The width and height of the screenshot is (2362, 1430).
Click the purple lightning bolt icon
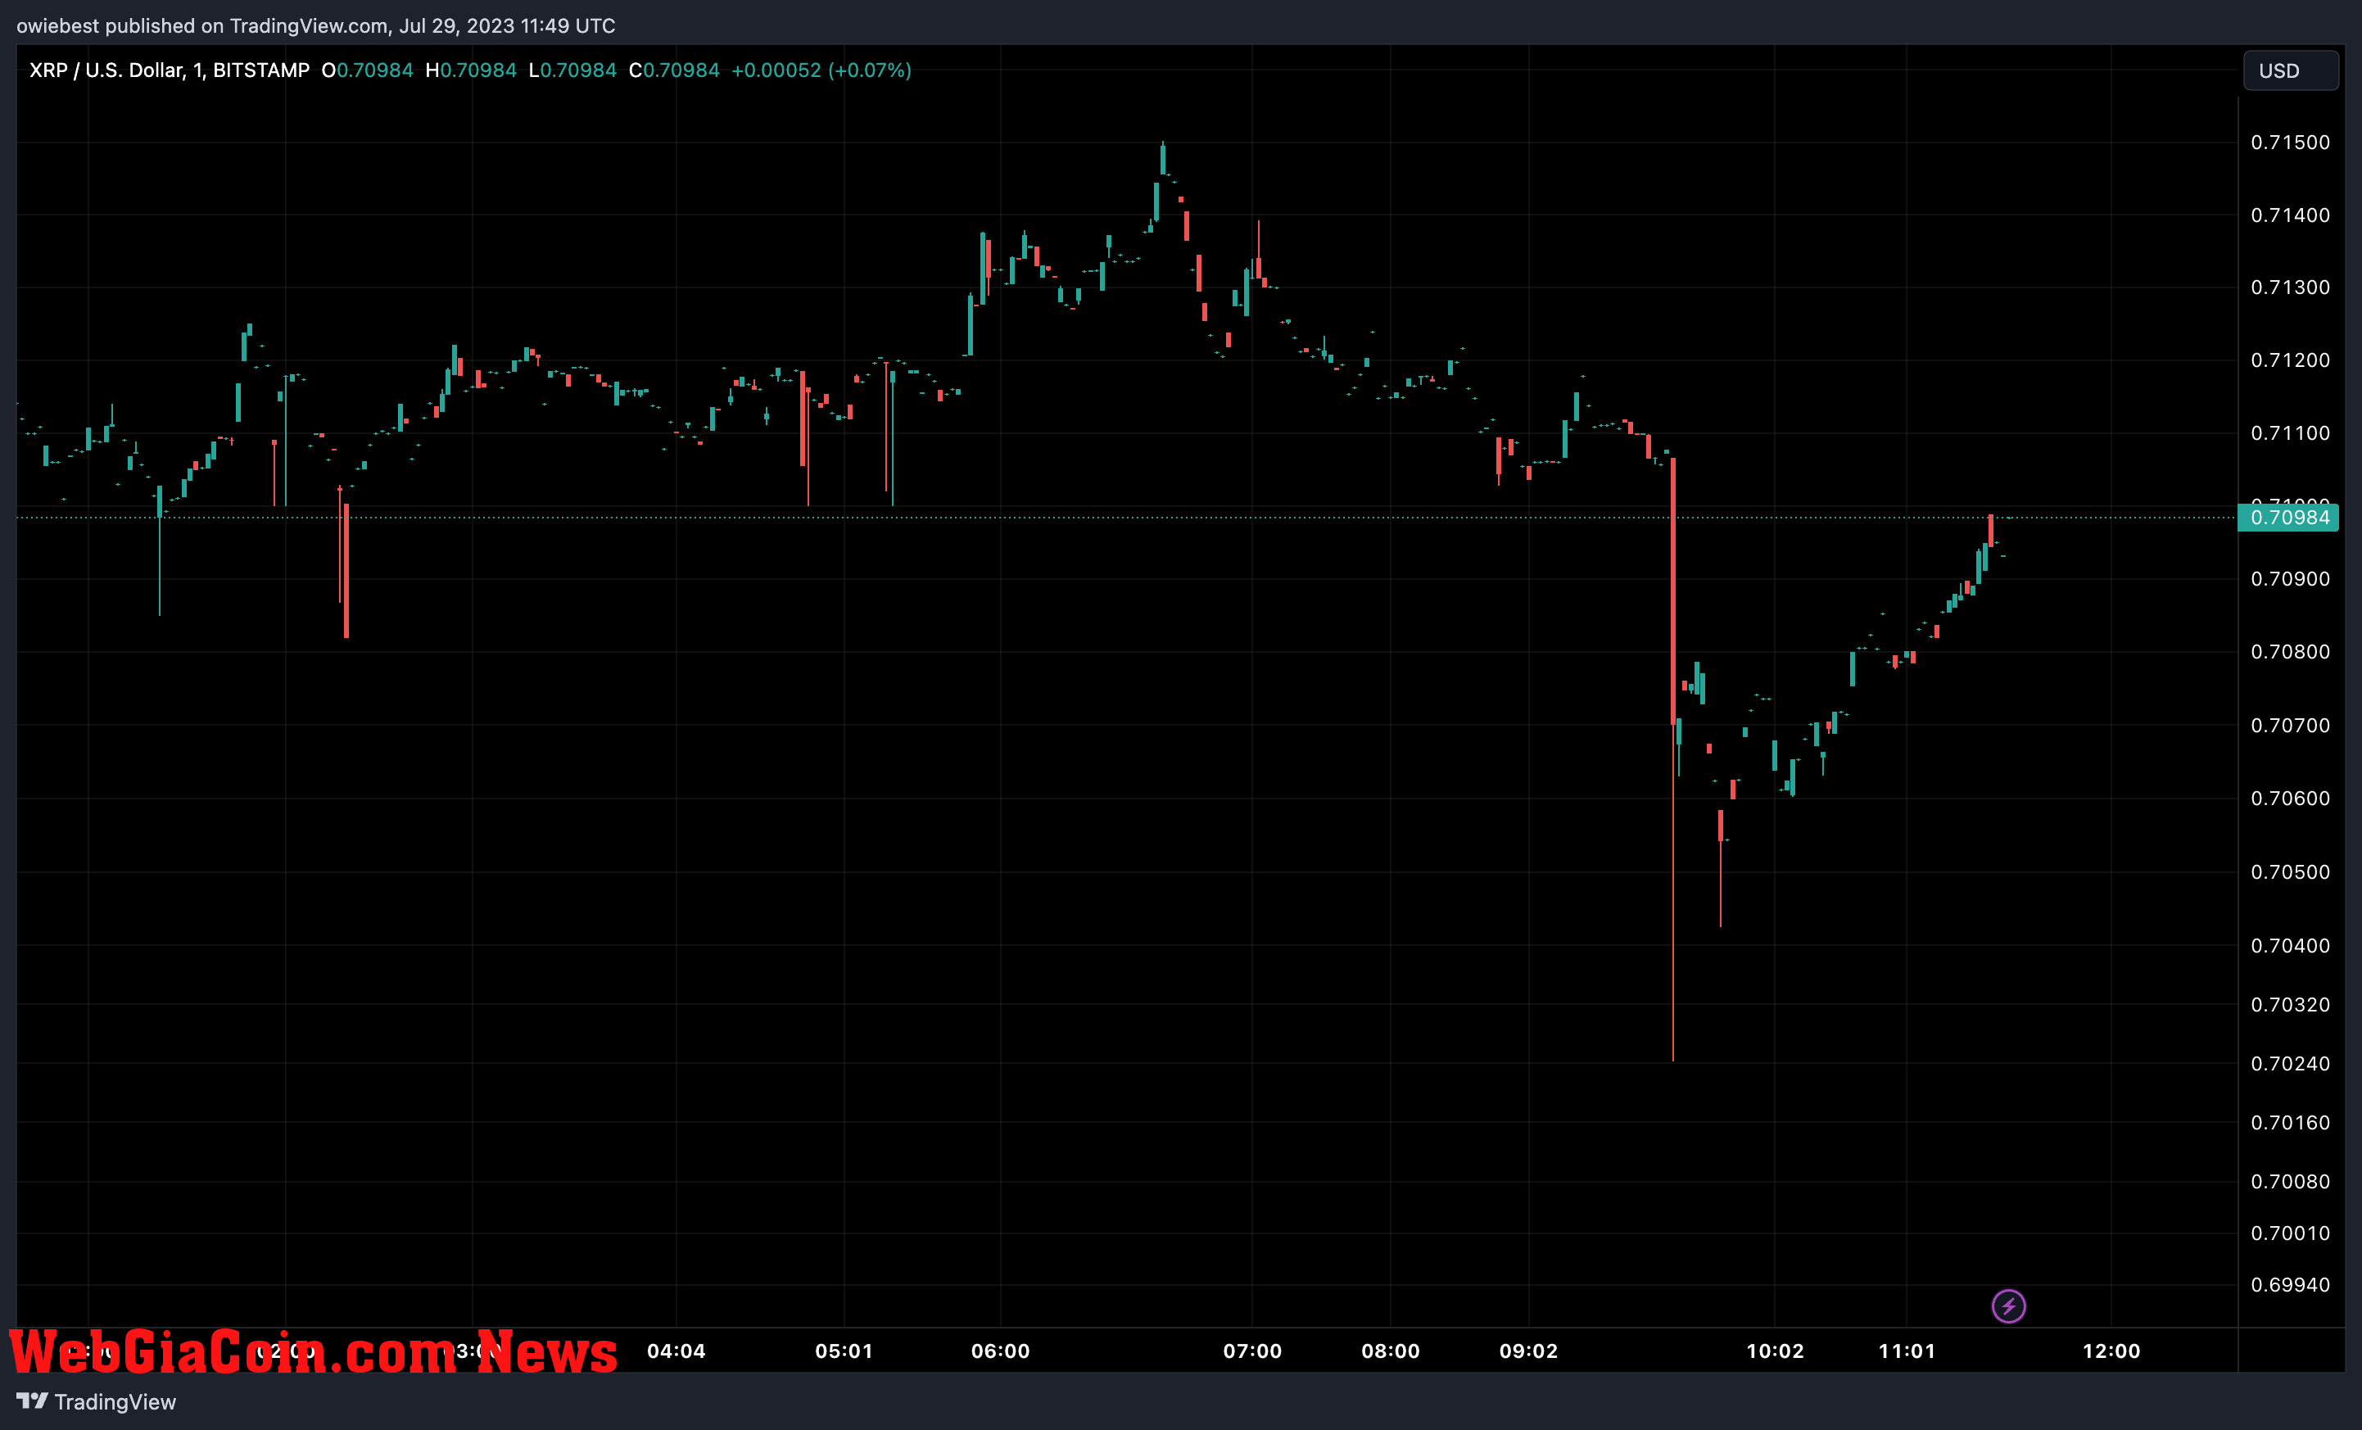click(2008, 1306)
